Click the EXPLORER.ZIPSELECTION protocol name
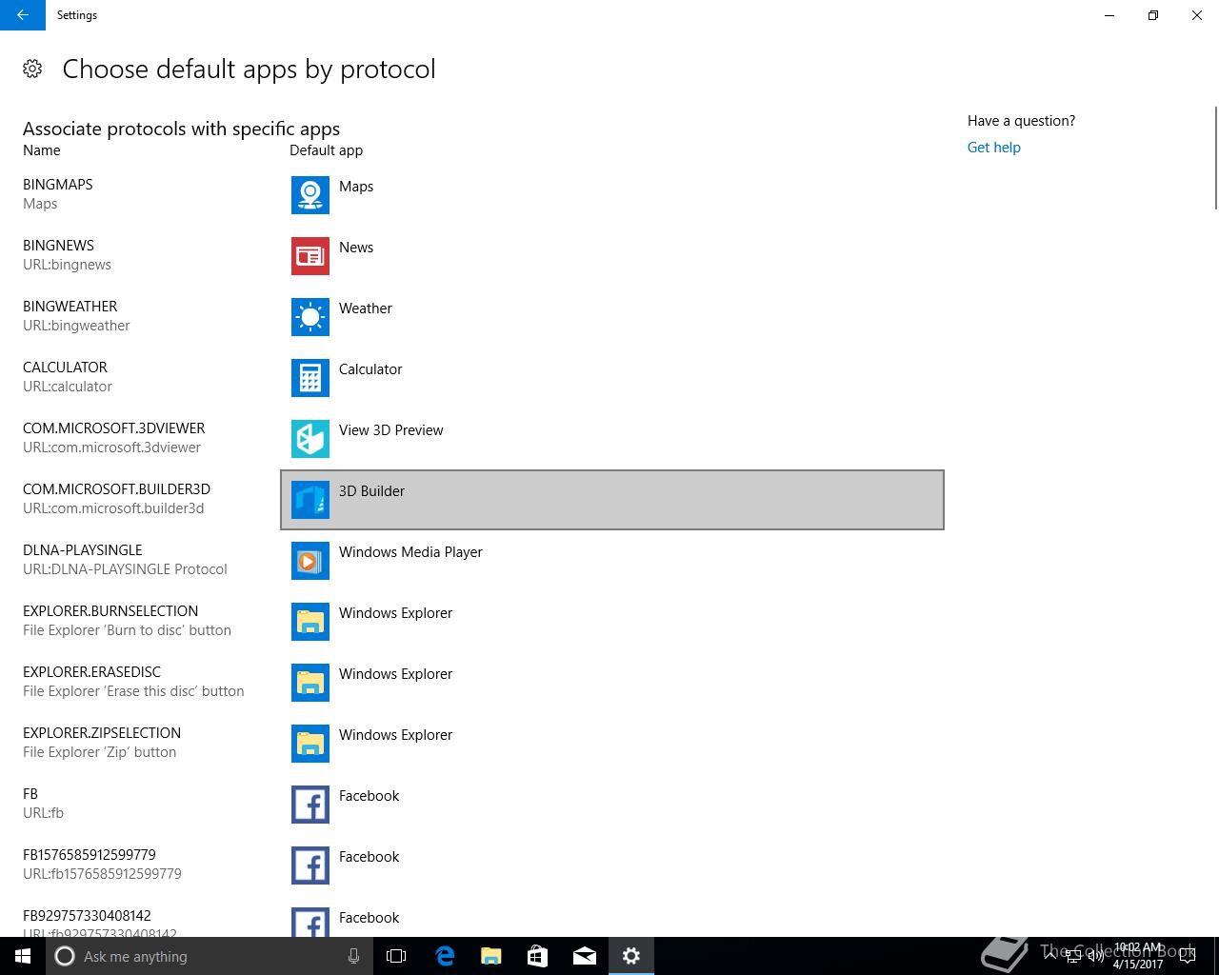The image size is (1219, 975). 102,733
